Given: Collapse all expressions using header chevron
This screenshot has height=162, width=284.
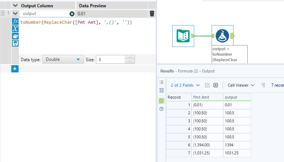Looking at the screenshot, I should pos(15,5).
